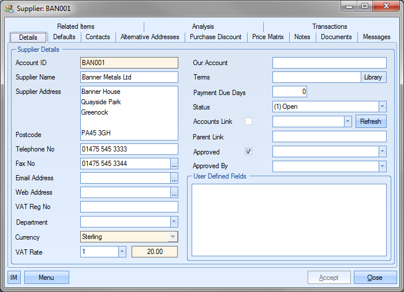Open the VAT Rate dropdown
This screenshot has height=292, width=404.
pyautogui.click(x=122, y=252)
